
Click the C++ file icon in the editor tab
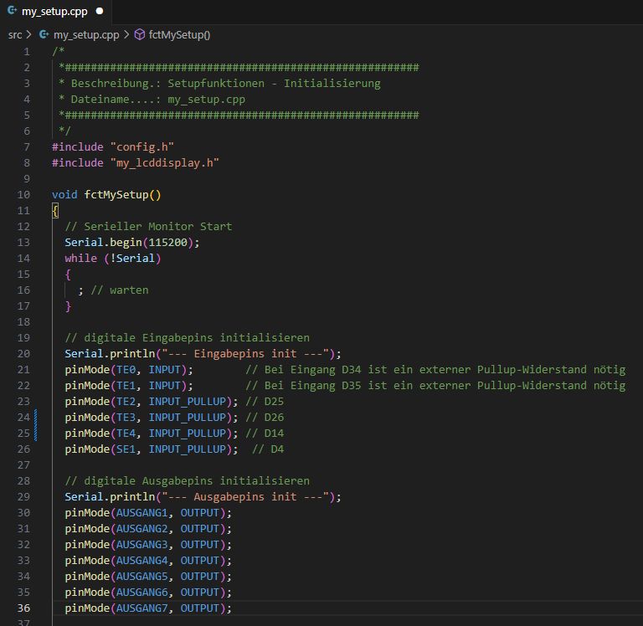[x=12, y=12]
